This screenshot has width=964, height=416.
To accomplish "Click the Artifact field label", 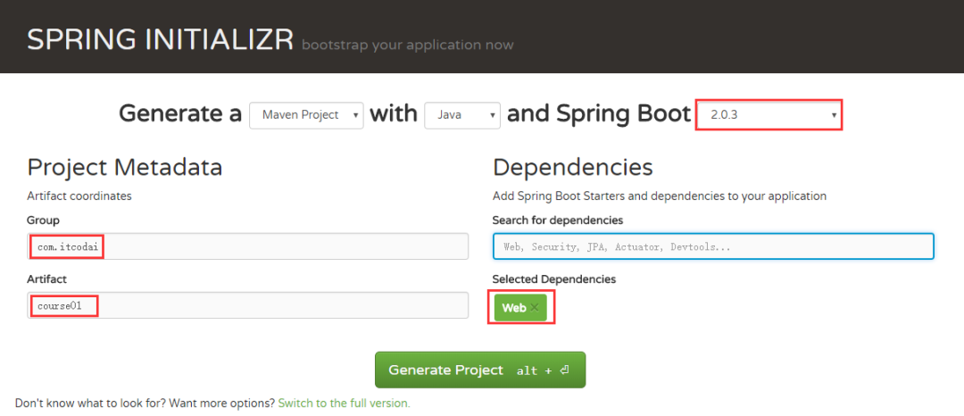I will tap(48, 279).
